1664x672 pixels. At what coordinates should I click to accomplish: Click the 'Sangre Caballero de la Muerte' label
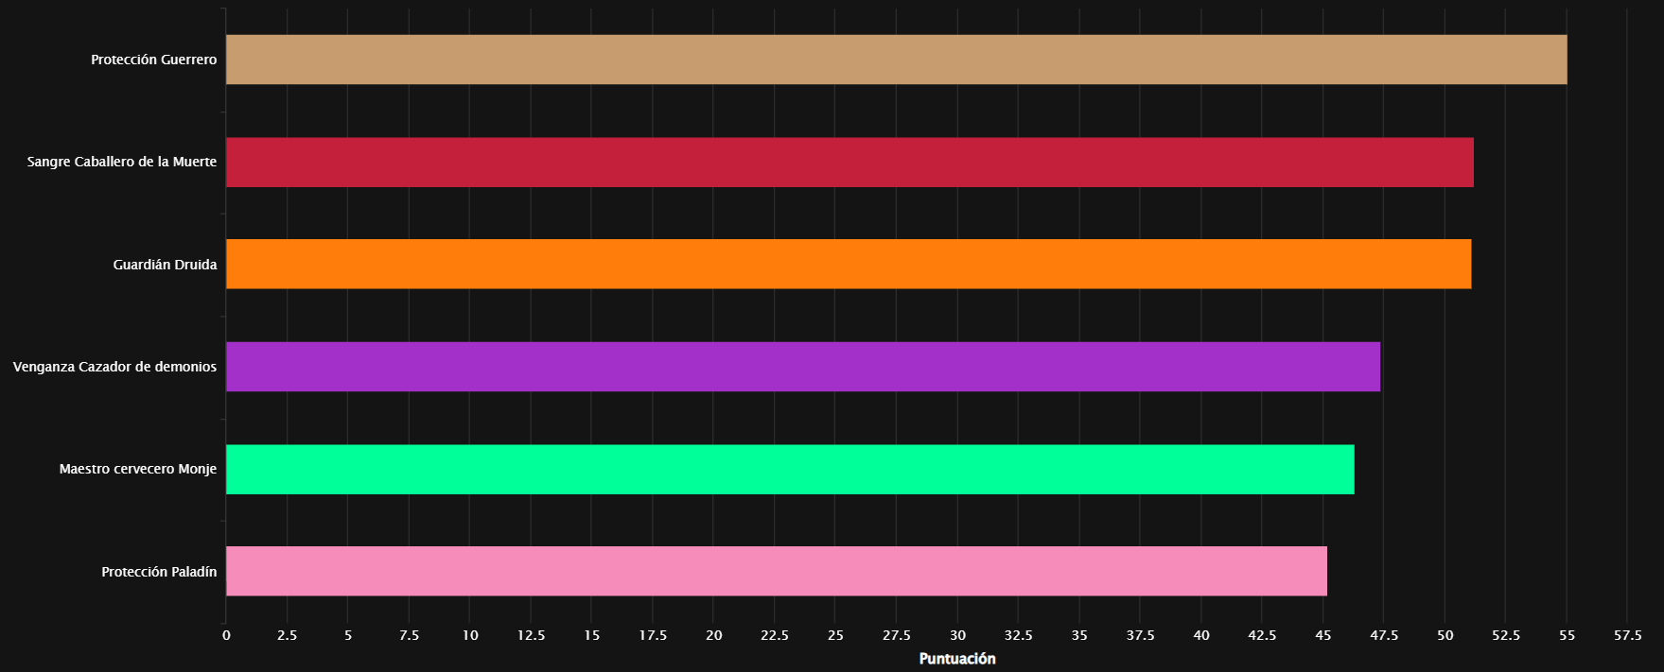pyautogui.click(x=122, y=162)
